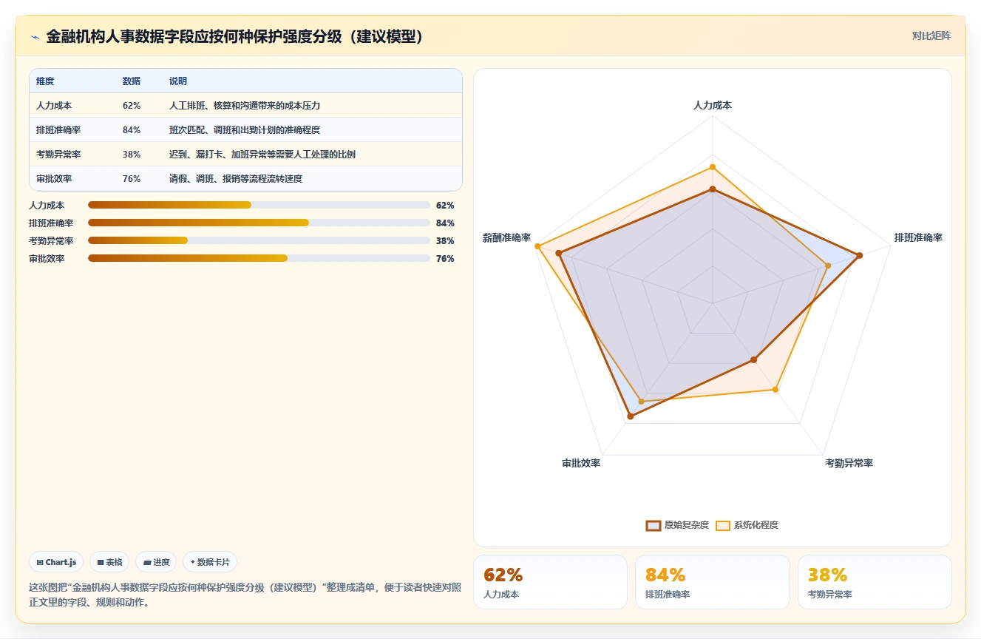This screenshot has width=981, height=639.
Task: Select the 进度 tag chip
Action: click(x=157, y=562)
